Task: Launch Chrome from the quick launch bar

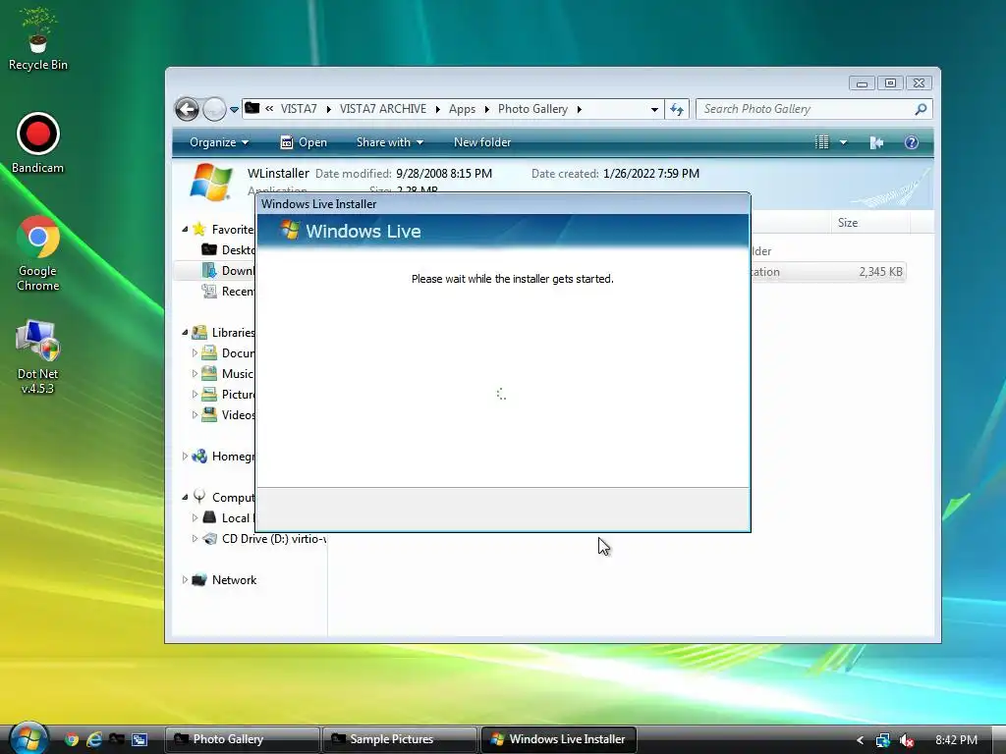Action: point(72,739)
